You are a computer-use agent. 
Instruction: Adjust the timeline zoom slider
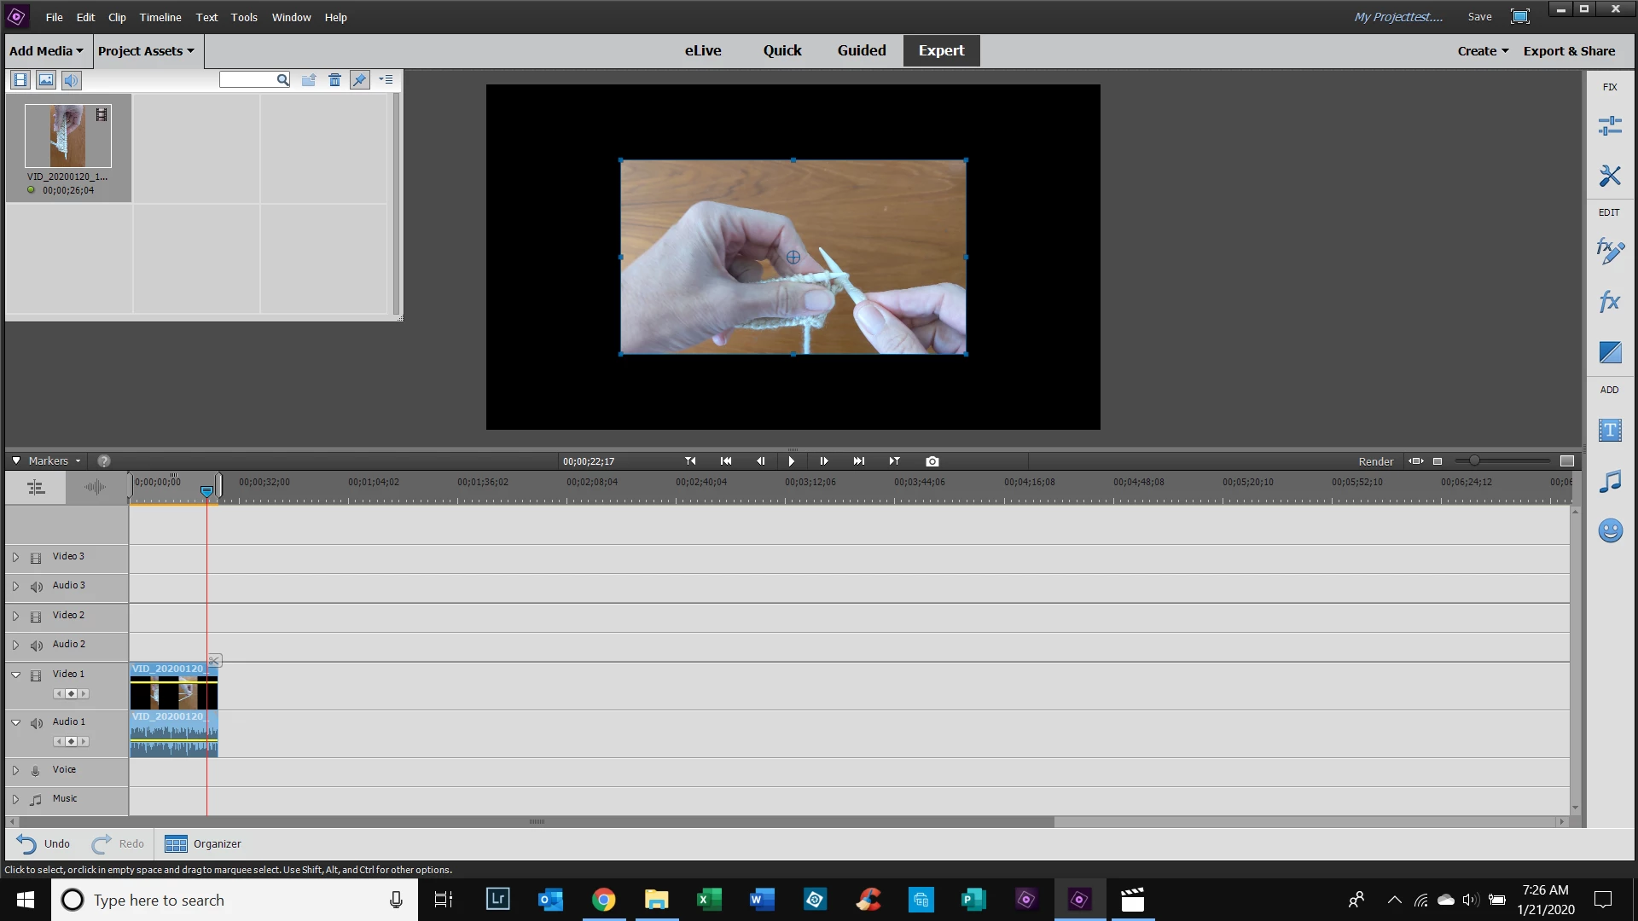[x=1474, y=461]
